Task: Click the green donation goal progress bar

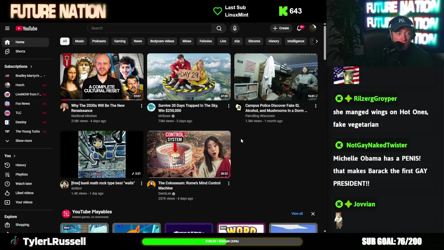Action: [222, 241]
